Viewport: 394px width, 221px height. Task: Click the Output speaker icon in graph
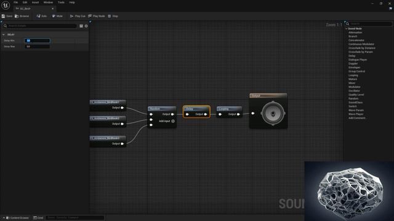pos(273,114)
